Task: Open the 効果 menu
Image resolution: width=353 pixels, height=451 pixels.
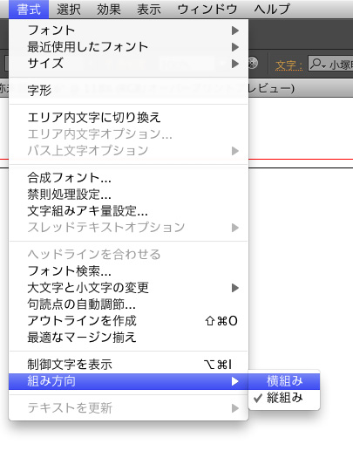Action: point(109,10)
